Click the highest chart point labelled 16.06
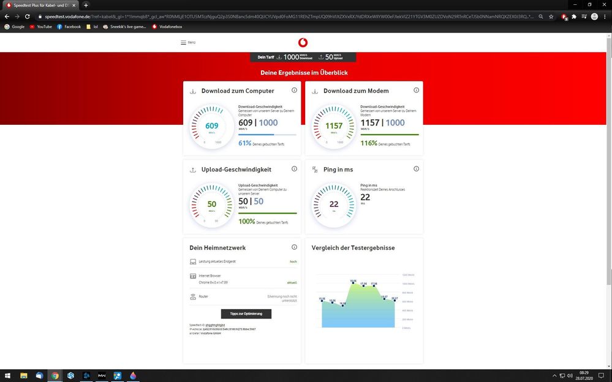 coord(353,283)
